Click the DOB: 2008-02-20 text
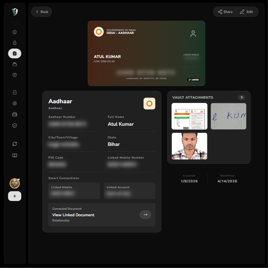This screenshot has width=268, height=268. [x=104, y=61]
